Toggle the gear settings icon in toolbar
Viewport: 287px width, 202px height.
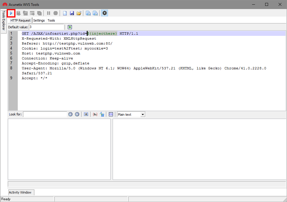click(104, 13)
